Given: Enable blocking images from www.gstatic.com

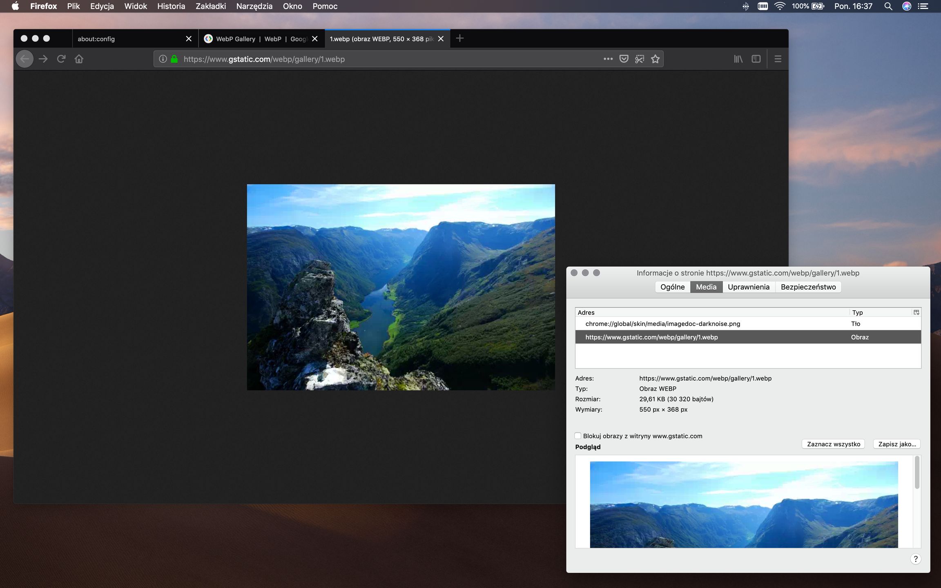Looking at the screenshot, I should (x=578, y=436).
